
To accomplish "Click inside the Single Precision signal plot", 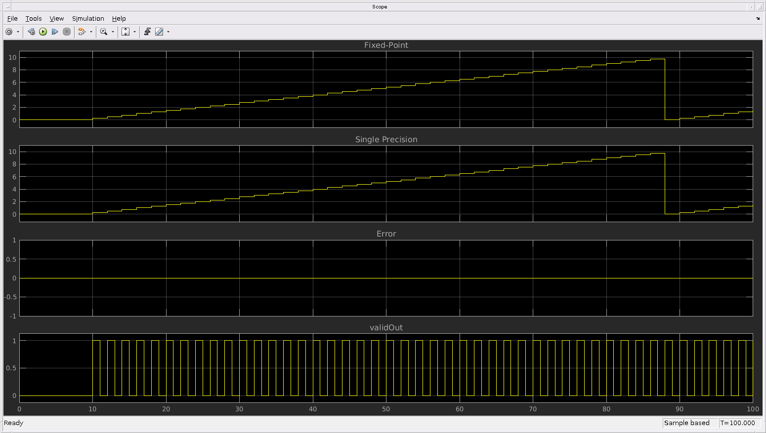I will [386, 184].
